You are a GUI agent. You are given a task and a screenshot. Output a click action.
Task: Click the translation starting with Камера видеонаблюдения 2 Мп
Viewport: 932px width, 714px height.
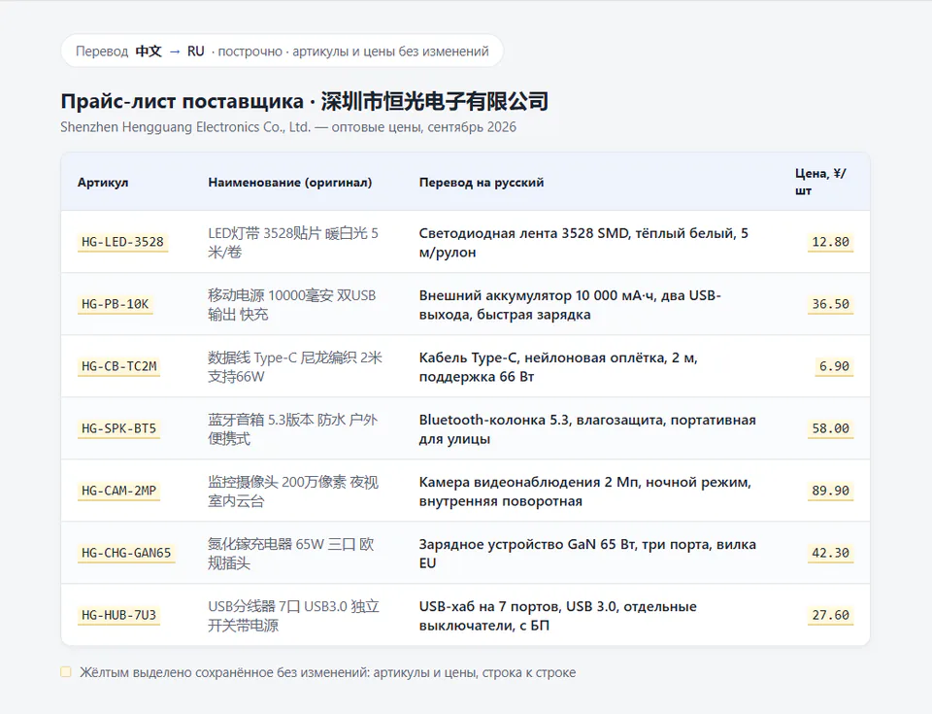(585, 491)
